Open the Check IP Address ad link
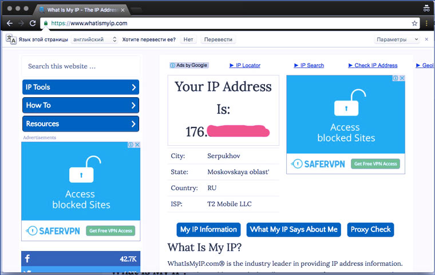435x275 pixels. 373,65
